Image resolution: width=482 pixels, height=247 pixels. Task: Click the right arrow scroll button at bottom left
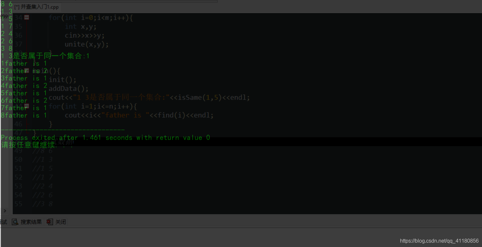[5, 211]
